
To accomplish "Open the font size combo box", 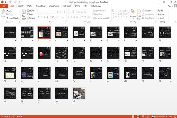I will point(53,12).
